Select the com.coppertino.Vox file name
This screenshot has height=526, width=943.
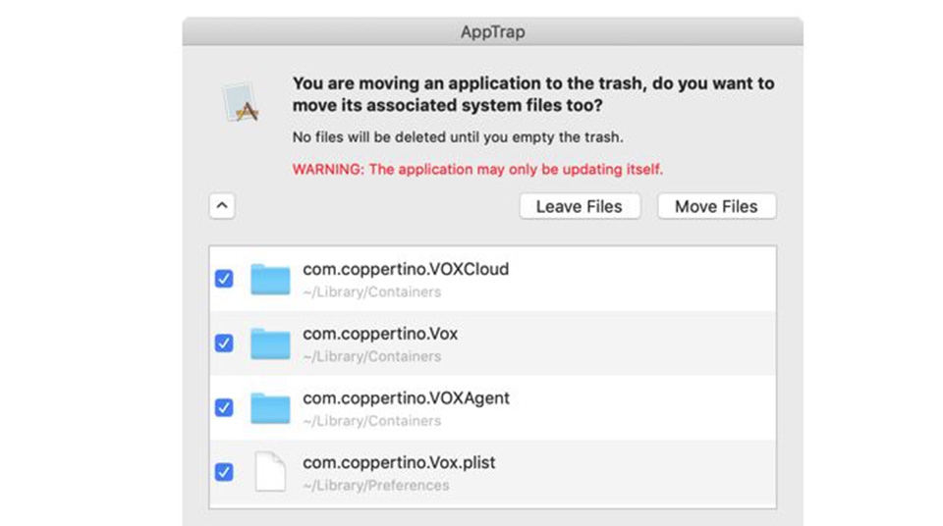click(x=380, y=334)
